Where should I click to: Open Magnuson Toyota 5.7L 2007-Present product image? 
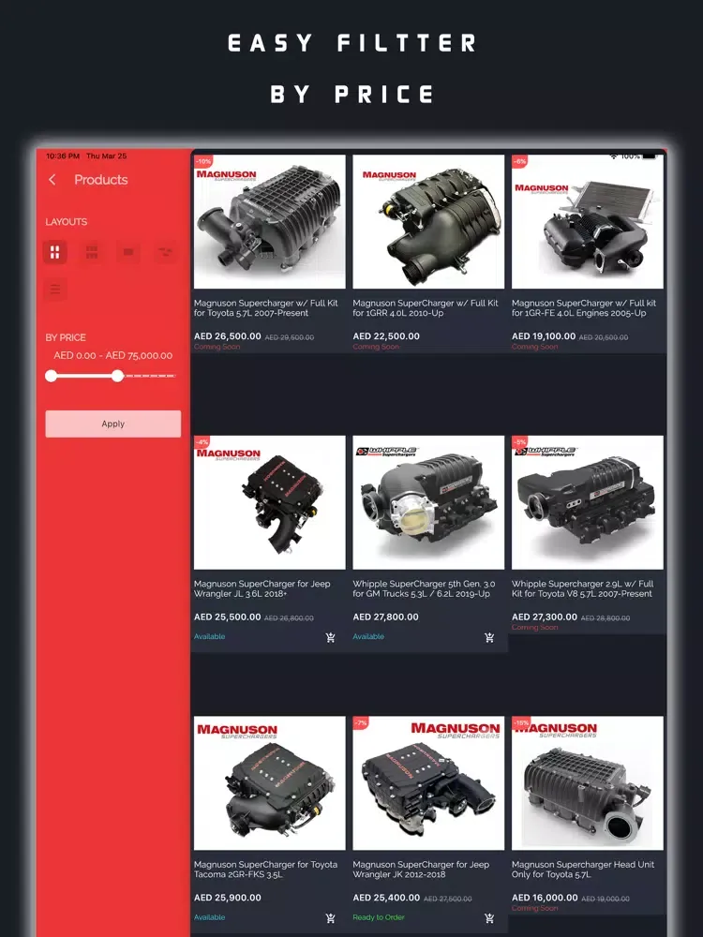[x=270, y=222]
